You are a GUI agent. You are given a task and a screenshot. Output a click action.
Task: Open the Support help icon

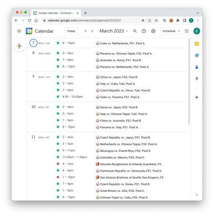(144, 31)
